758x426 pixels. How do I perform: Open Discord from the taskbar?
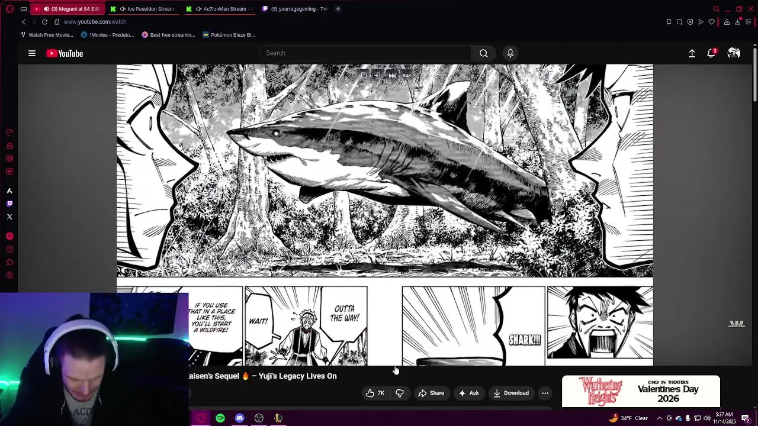(x=239, y=418)
